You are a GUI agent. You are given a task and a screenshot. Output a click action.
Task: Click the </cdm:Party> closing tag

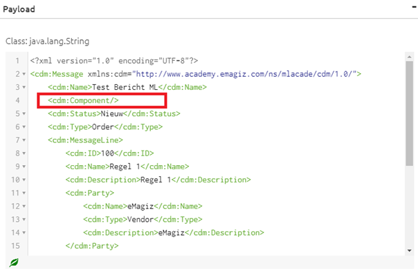point(92,246)
